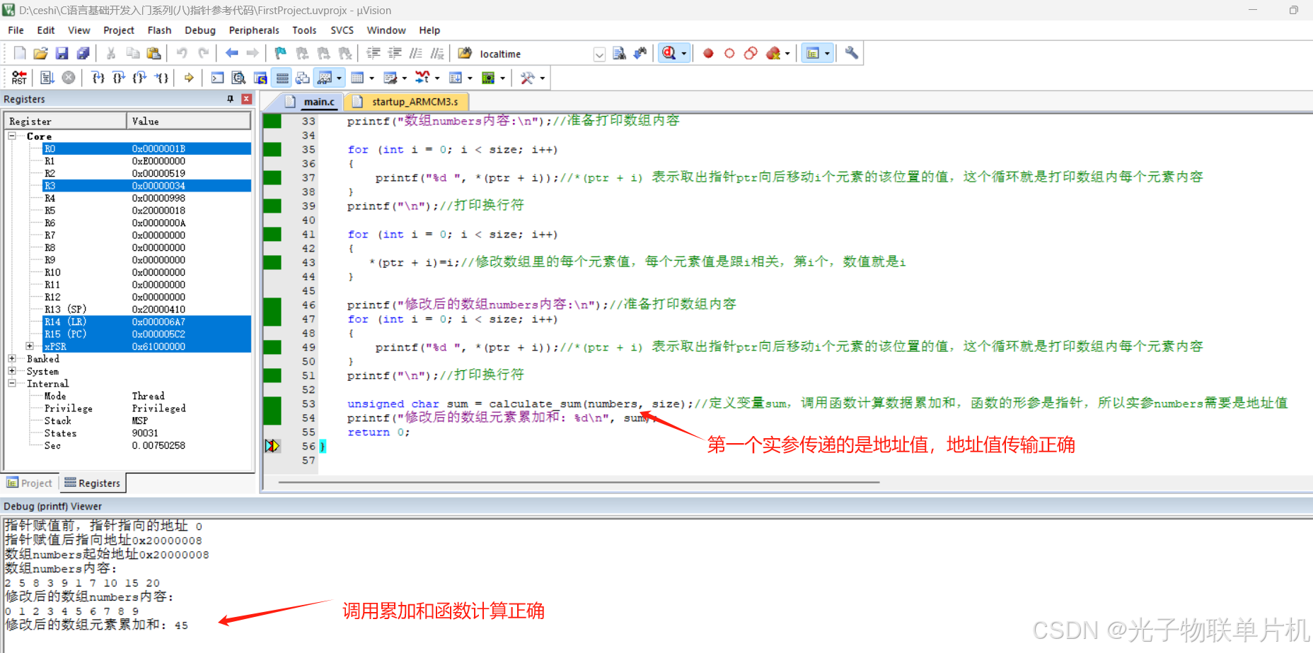
Task: Open the Command Window icon
Action: 218,78
